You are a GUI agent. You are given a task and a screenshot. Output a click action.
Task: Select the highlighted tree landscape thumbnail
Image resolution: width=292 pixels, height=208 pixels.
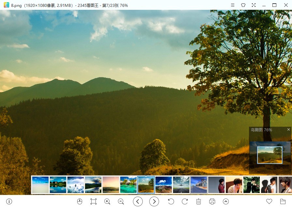[146, 185]
